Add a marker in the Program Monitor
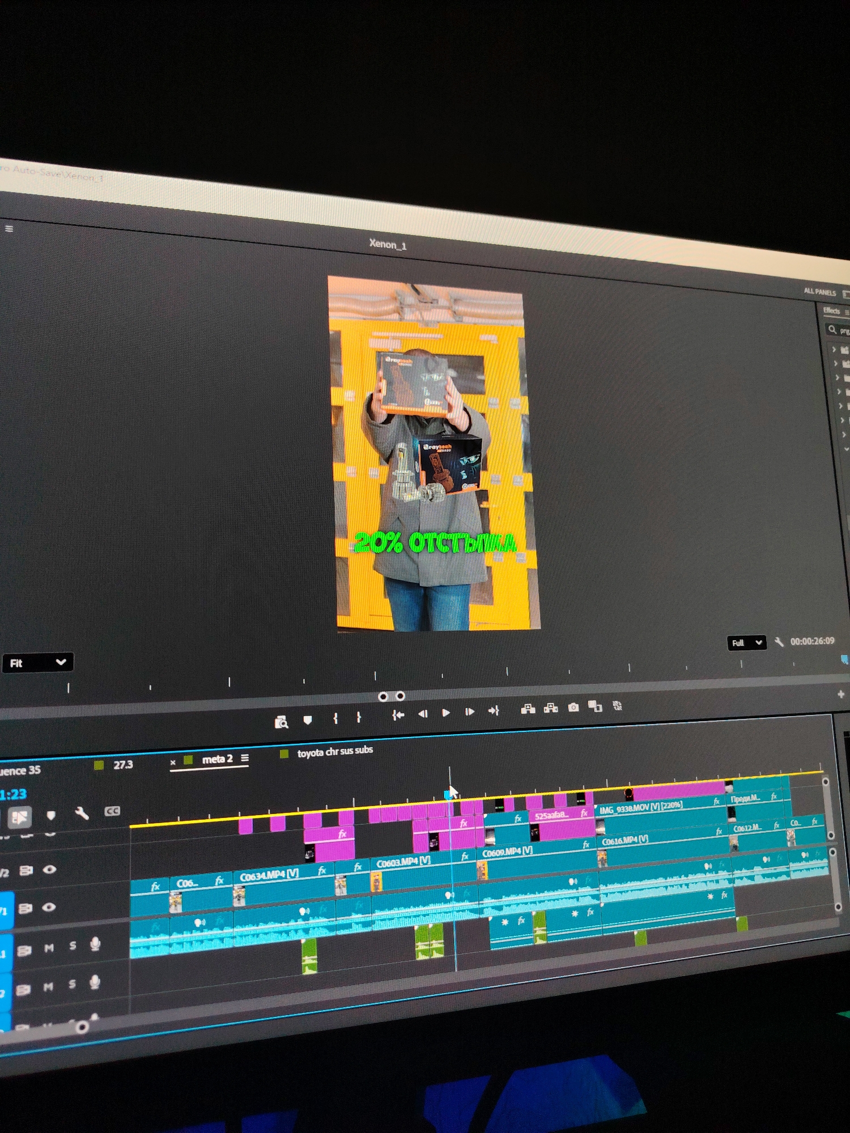The height and width of the screenshot is (1133, 850). (x=308, y=719)
